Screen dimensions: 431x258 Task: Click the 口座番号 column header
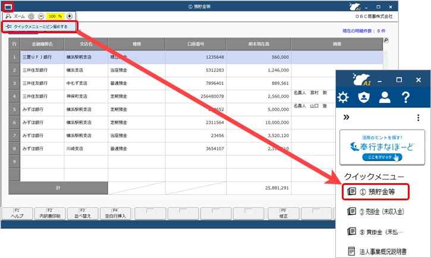[196, 44]
